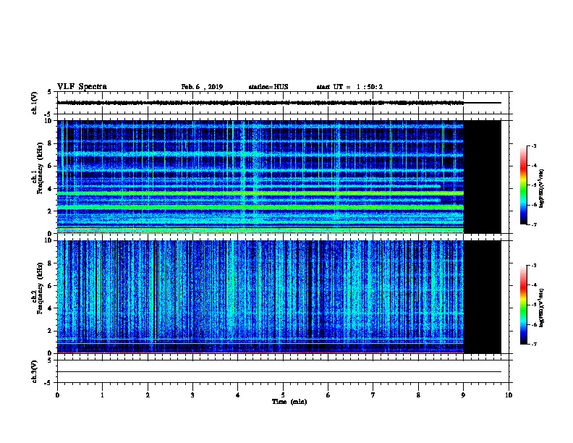The height and width of the screenshot is (443, 573).
Task: Click the ch.2 'Frequency (kHz)' axis label
Action: pos(40,288)
